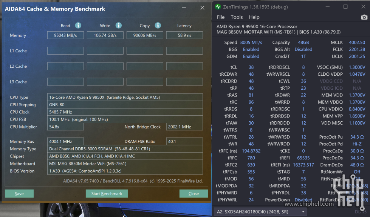Click the GDM Enabled value
Viewport: 370px width, 217px height.
(251, 57)
